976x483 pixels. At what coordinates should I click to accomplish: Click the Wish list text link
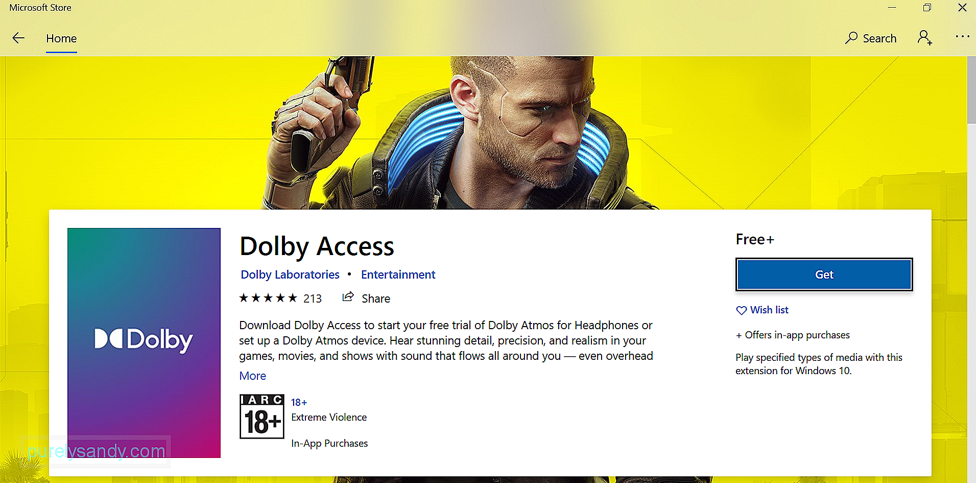coord(769,310)
